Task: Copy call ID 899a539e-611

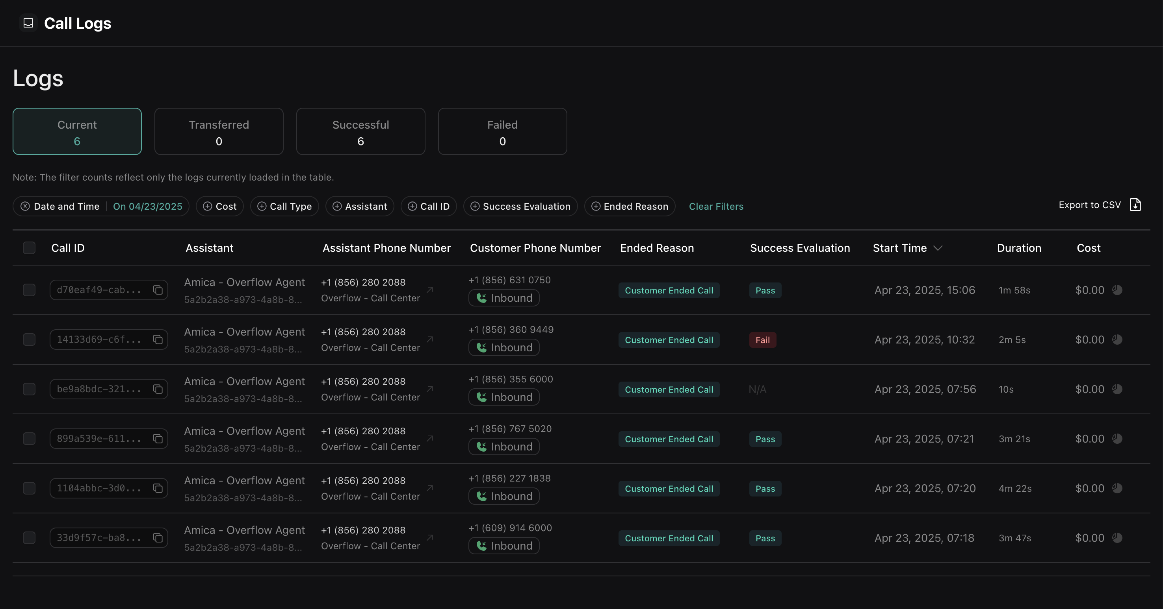Action: pos(158,439)
